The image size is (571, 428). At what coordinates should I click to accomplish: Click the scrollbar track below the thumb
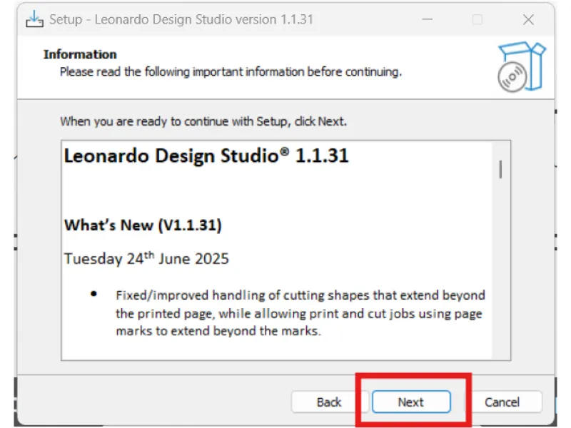pyautogui.click(x=501, y=285)
